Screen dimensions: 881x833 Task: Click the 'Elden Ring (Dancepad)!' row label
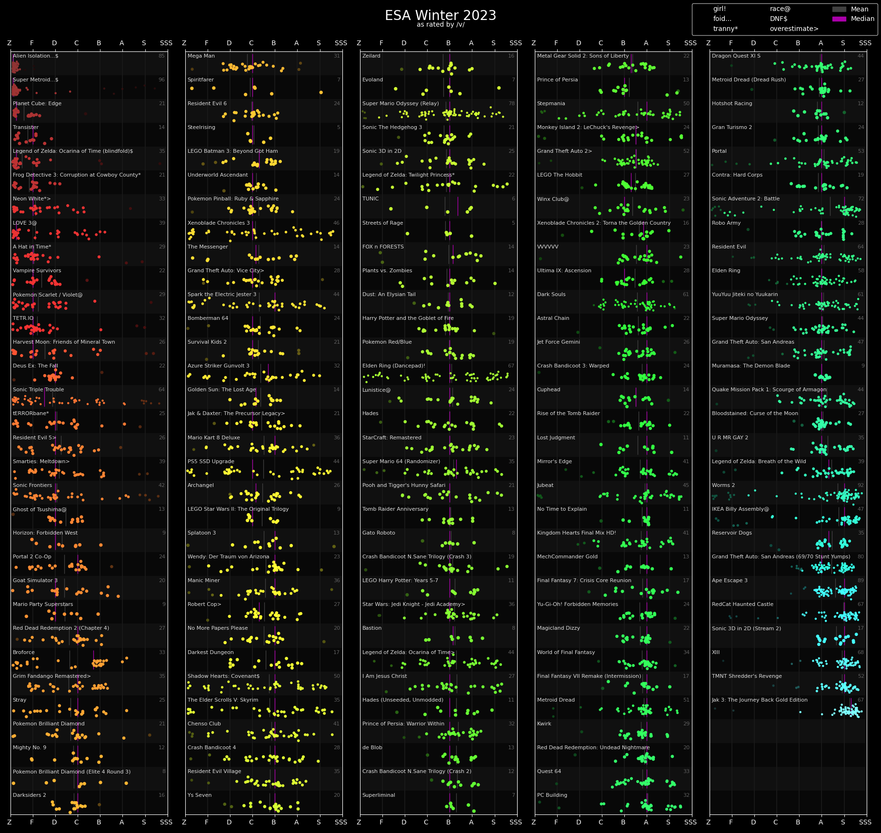pos(394,366)
